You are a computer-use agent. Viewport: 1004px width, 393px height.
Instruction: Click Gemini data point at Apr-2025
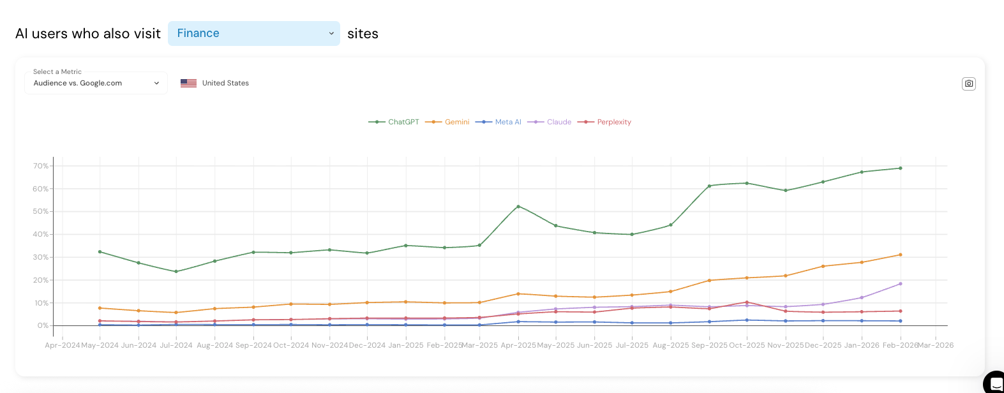[x=518, y=294]
